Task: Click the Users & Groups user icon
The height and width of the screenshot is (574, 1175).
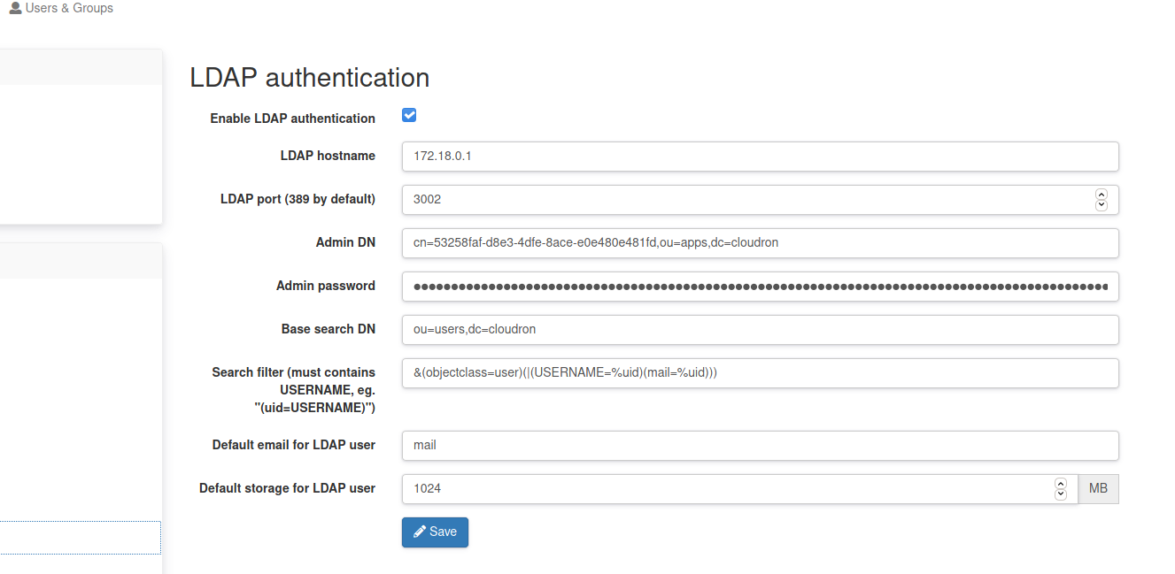Action: click(x=15, y=9)
